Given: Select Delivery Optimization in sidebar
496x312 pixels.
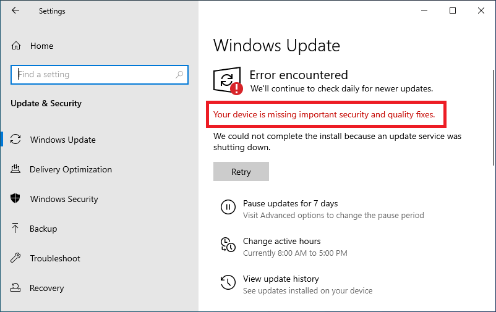Looking at the screenshot, I should click(71, 169).
